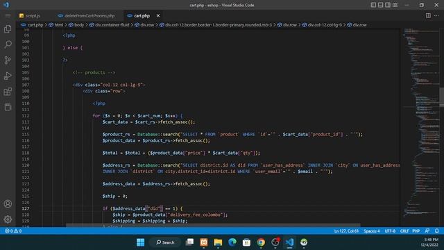The image size is (444, 250).
Task: Open the Manage gear menu
Action: tap(8, 219)
